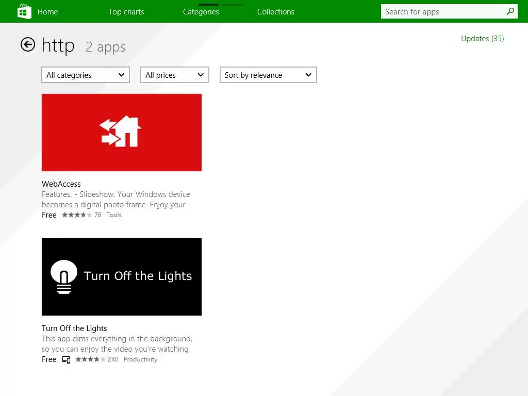Click the rating count 240
The image size is (528, 396).
coord(113,359)
